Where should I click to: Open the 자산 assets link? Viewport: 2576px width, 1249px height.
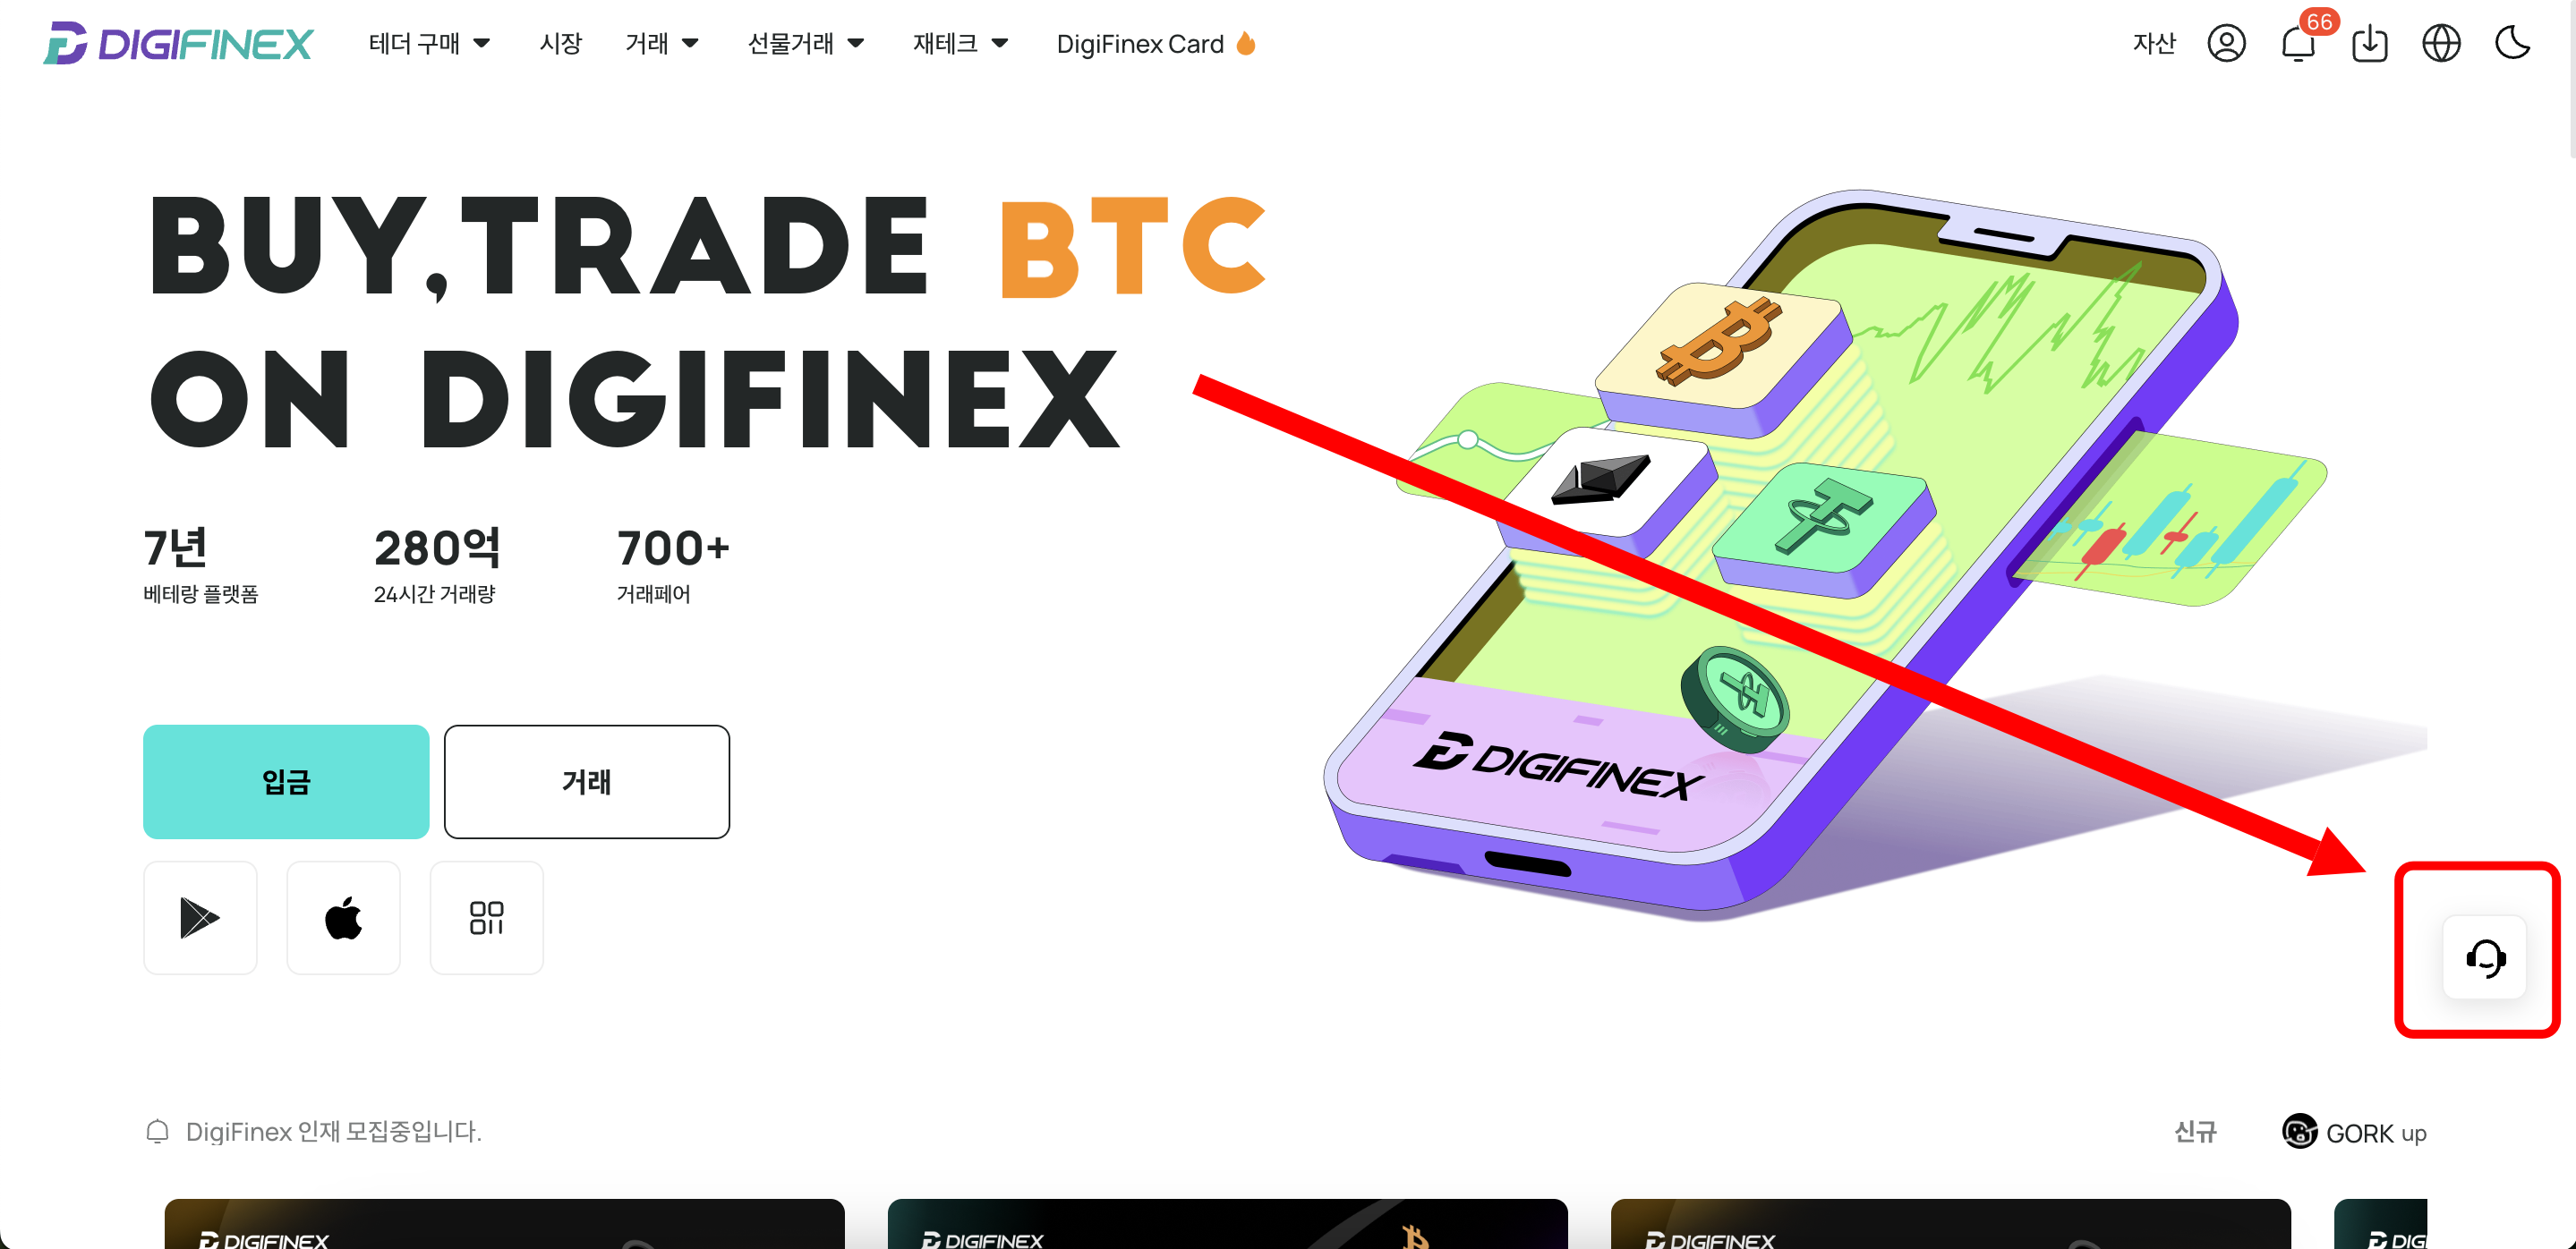click(x=2153, y=44)
